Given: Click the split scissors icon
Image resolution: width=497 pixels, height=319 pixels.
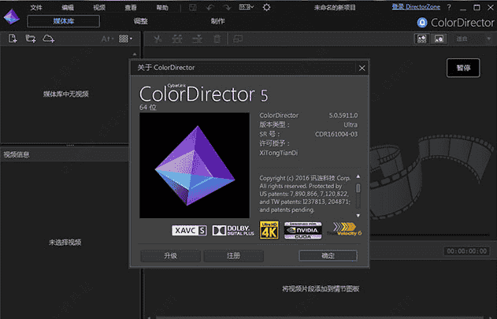Looking at the screenshot, I should tap(158, 38).
